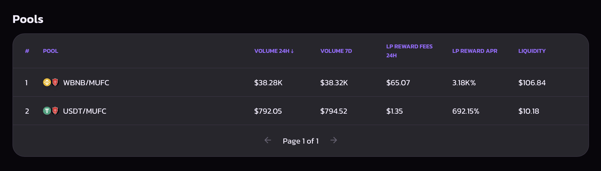
Task: Click the USDT coin icon in row 2
Action: click(47, 111)
